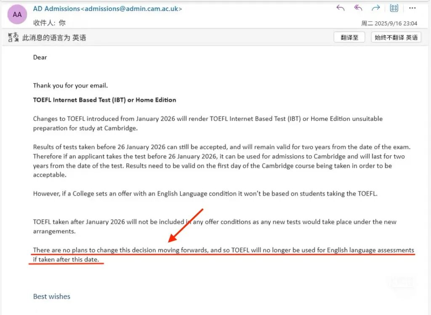
Task: Click the bold heading TOEFL Internet Based Test
Action: click(104, 100)
